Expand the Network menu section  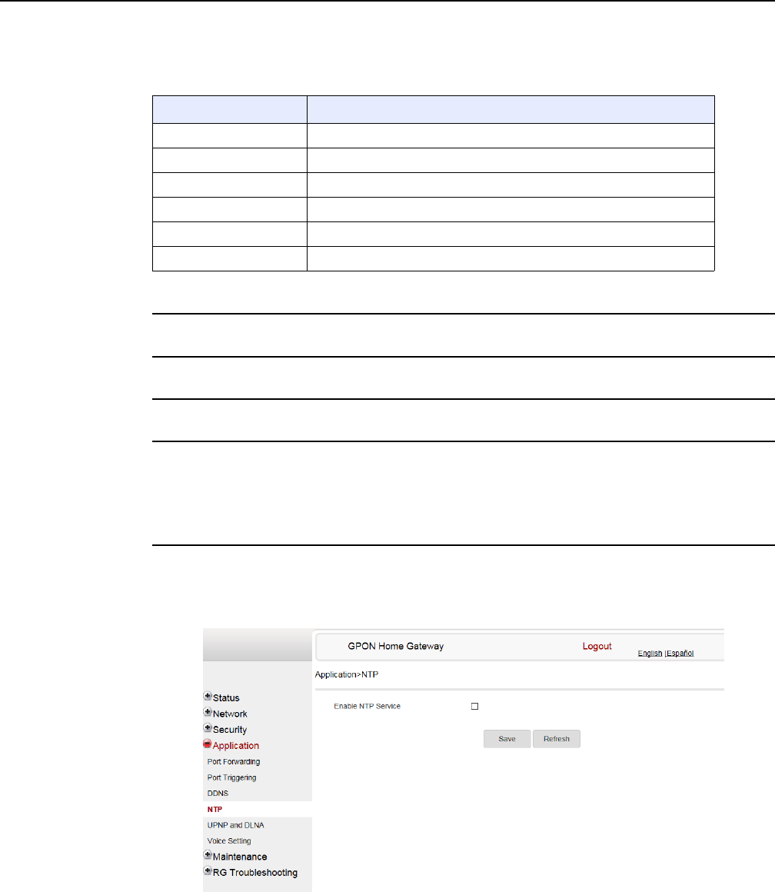click(208, 712)
